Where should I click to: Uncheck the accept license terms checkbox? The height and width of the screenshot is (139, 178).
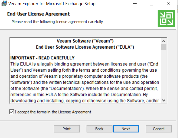click(12, 112)
